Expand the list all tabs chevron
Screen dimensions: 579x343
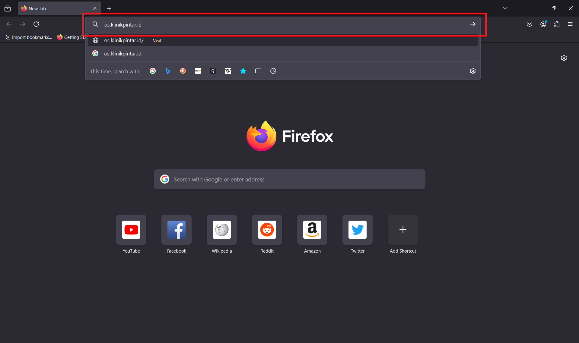(505, 8)
